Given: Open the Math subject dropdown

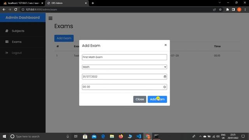Looking at the screenshot, I should (x=124, y=67).
